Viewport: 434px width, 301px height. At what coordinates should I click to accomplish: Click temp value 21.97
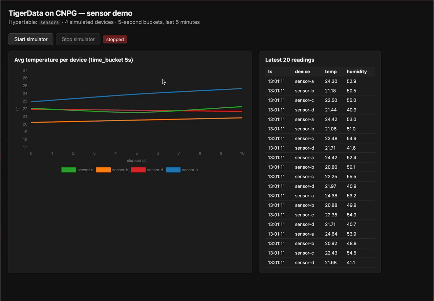coord(331,186)
